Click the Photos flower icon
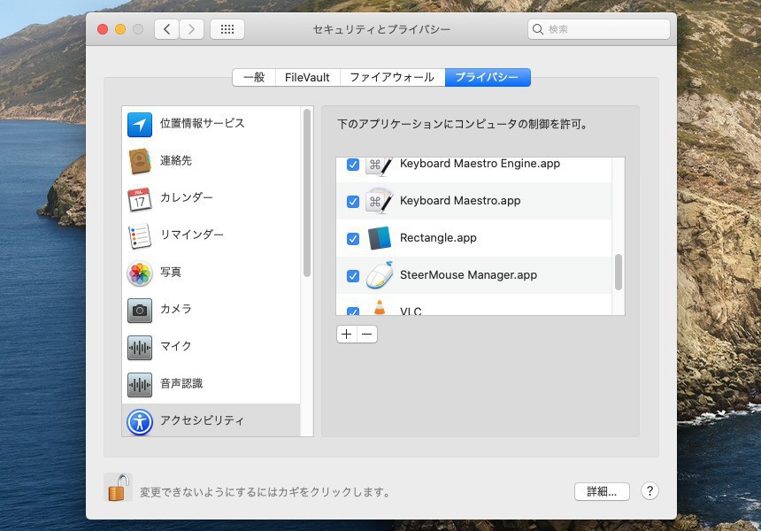The height and width of the screenshot is (531, 761). click(x=140, y=273)
